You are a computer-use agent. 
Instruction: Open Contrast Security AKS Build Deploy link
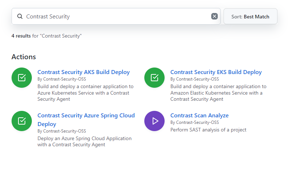click(84, 72)
